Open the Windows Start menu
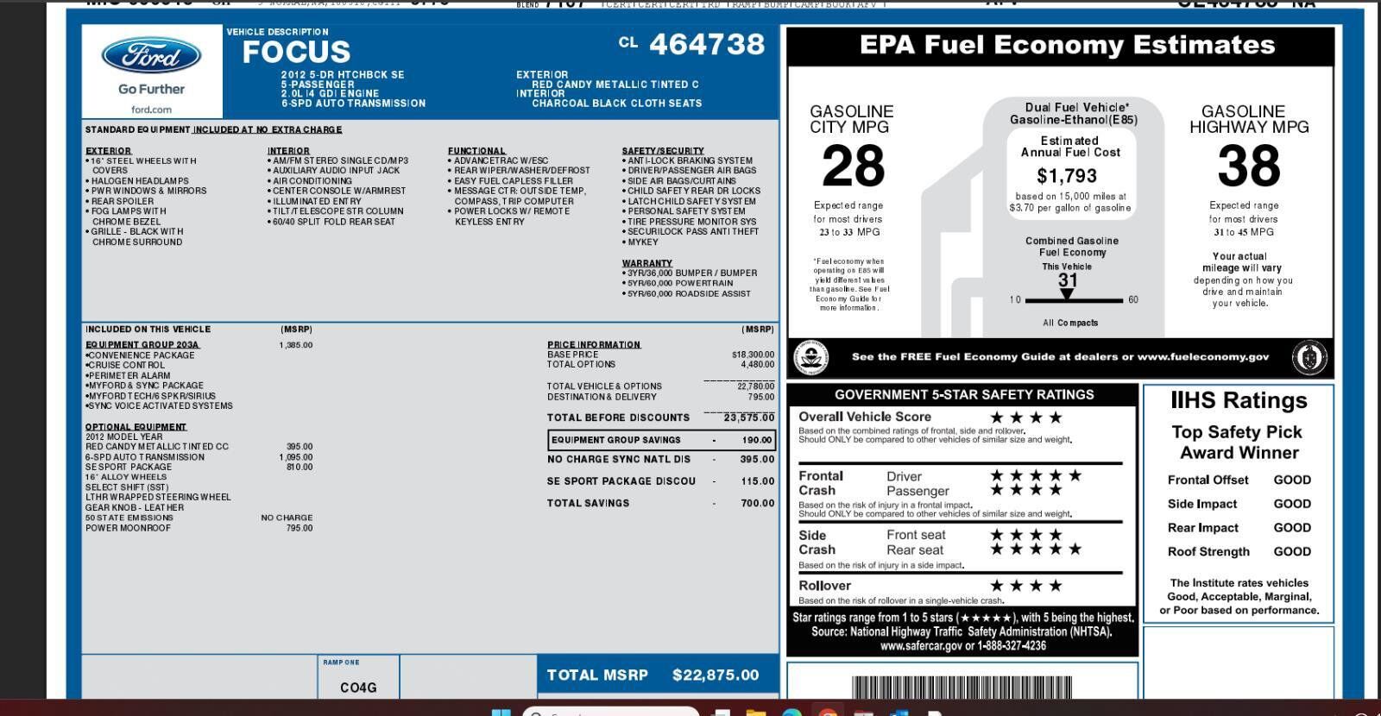Viewport: 1381px width, 716px height. [501, 713]
